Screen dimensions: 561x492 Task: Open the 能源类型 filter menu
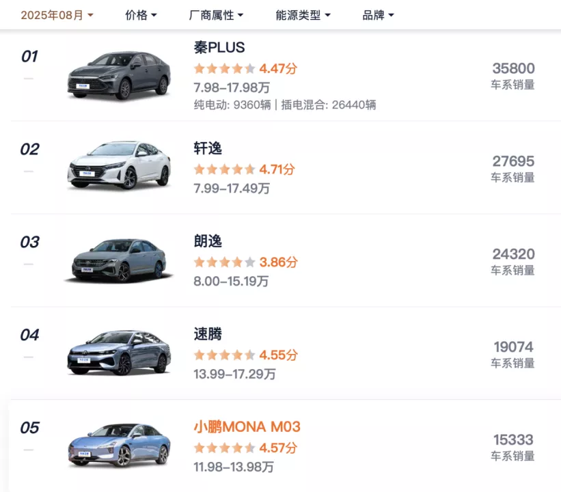coord(303,15)
